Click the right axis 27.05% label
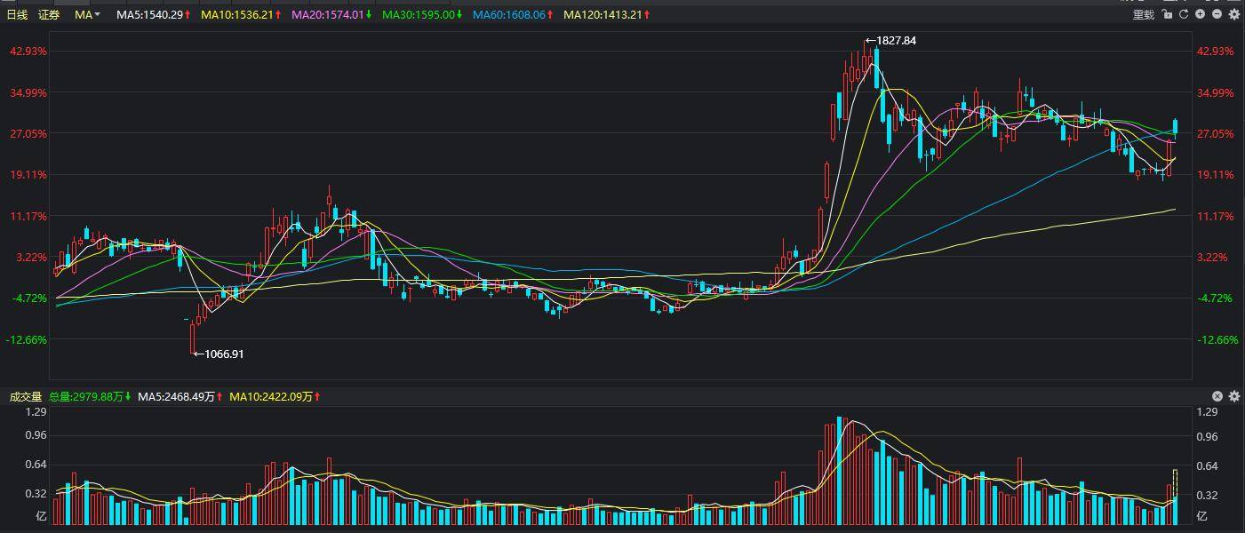 pos(1216,134)
